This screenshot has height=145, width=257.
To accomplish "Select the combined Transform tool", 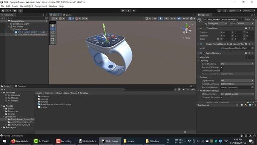I will pos(53,43).
